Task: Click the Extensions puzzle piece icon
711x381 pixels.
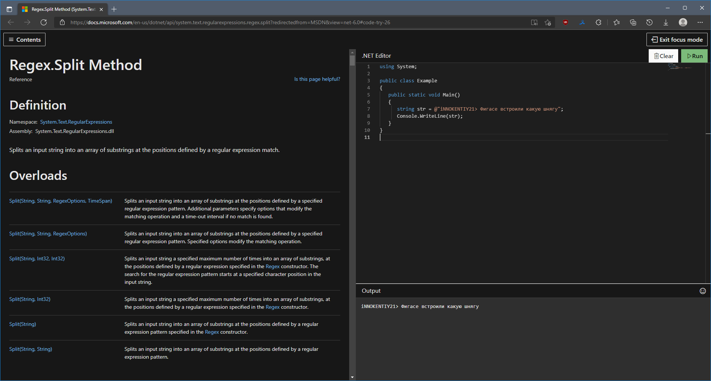Action: [x=598, y=22]
